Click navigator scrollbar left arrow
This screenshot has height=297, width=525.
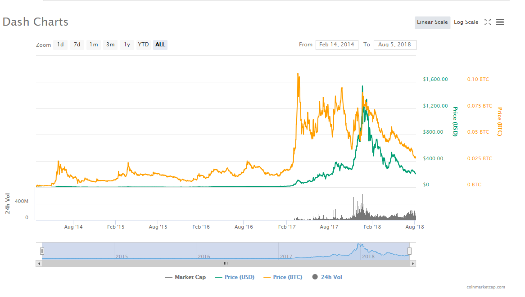[x=39, y=264]
